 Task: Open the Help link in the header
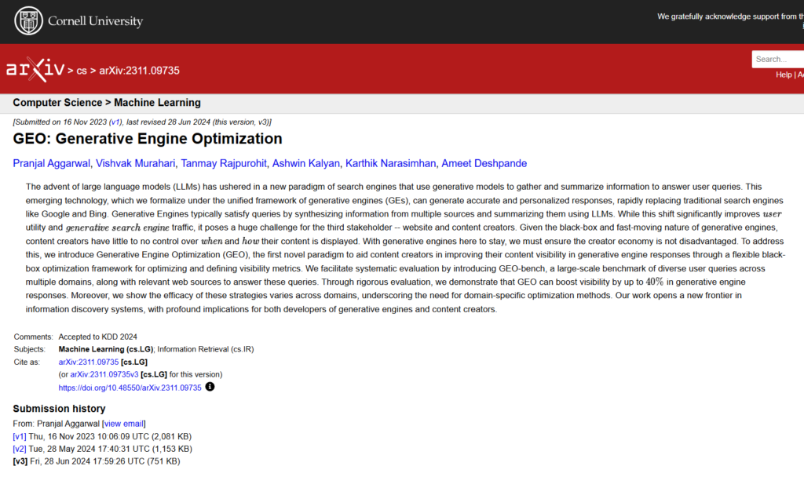[783, 75]
